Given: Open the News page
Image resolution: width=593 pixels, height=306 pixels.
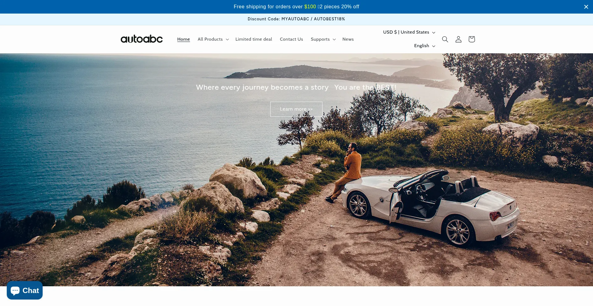Looking at the screenshot, I should coord(348,39).
